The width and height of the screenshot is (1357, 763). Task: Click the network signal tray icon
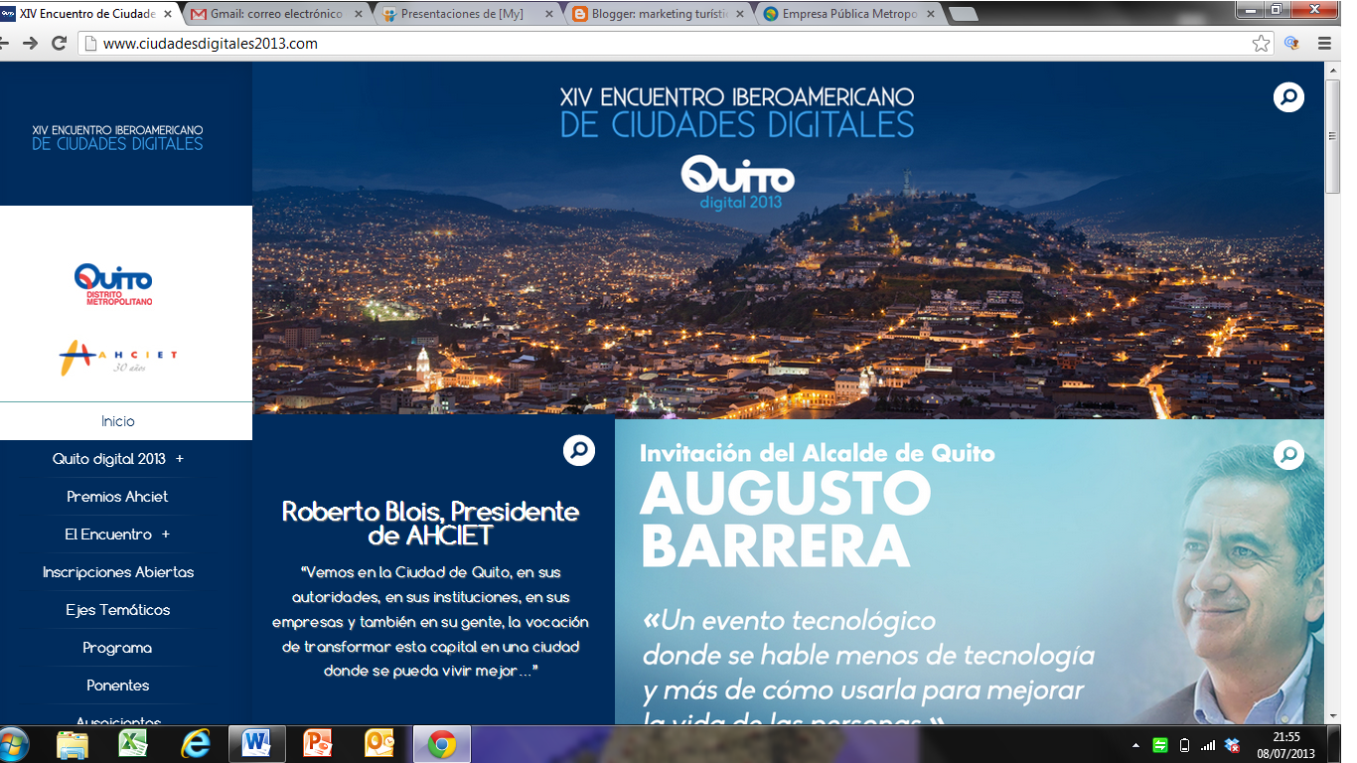coord(1208,744)
